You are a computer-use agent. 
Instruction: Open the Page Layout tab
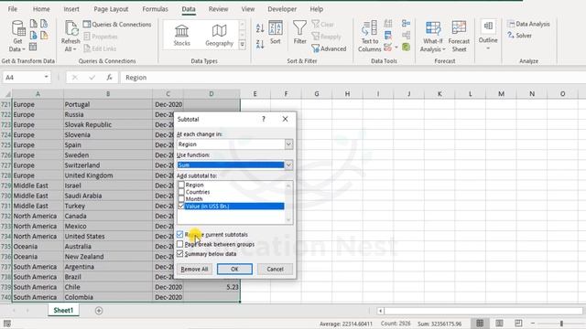pos(111,9)
